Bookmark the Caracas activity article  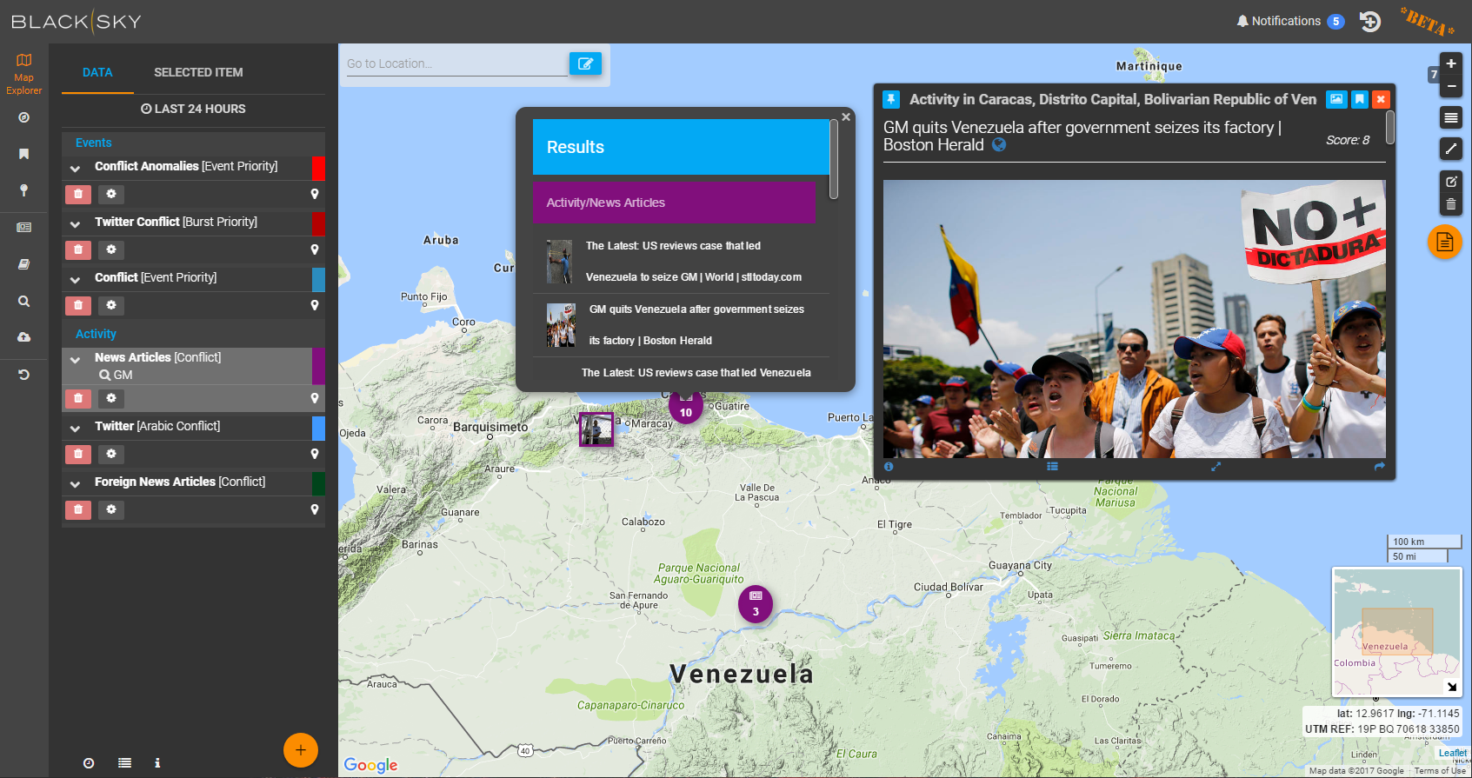1359,99
